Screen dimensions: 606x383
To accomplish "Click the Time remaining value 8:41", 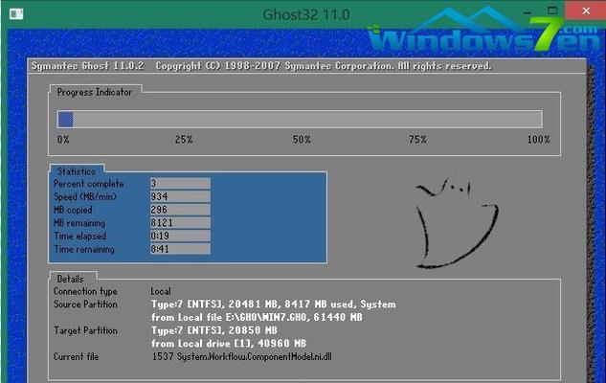I will (180, 249).
